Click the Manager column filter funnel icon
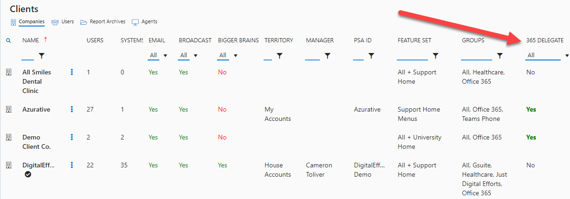The height and width of the screenshot is (199, 570). click(x=327, y=56)
